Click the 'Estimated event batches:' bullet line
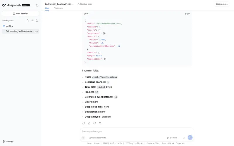This screenshot has width=234, height=146. click(101, 97)
